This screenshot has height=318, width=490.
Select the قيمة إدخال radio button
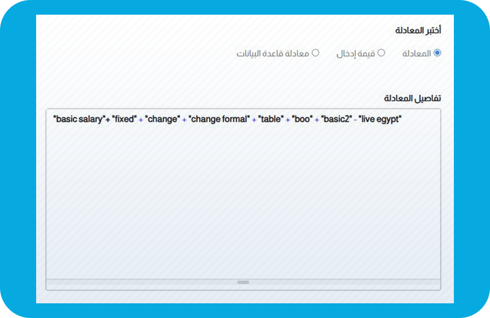click(x=381, y=53)
